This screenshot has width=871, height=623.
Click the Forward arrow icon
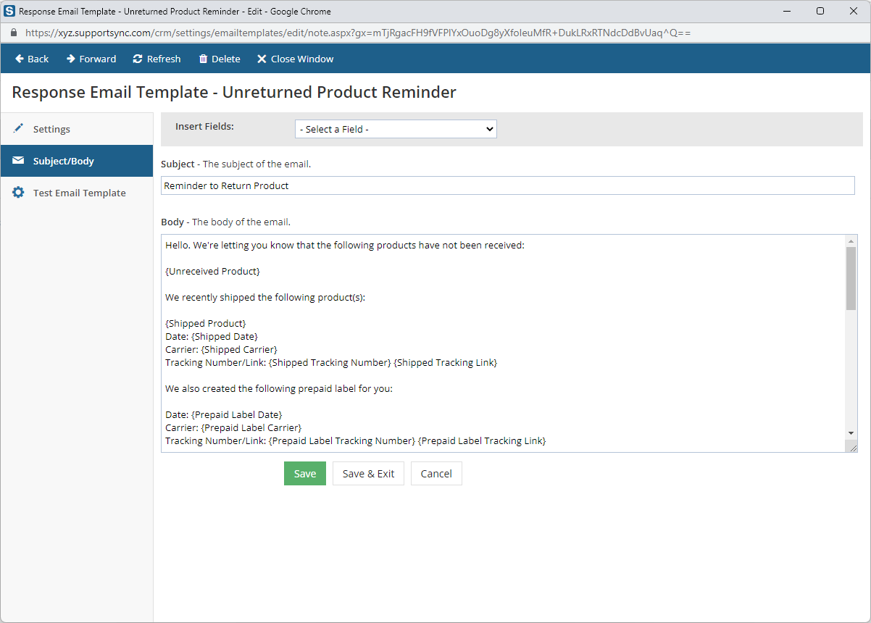coord(71,59)
